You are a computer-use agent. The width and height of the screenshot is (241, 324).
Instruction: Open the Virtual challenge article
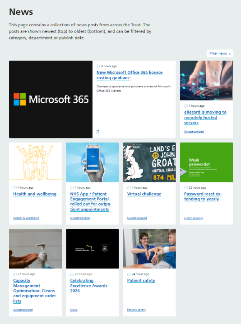tap(144, 194)
